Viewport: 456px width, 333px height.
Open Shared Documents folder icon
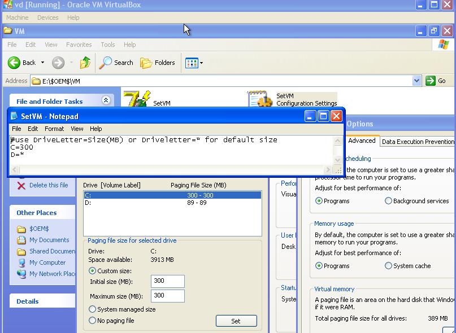[21, 251]
